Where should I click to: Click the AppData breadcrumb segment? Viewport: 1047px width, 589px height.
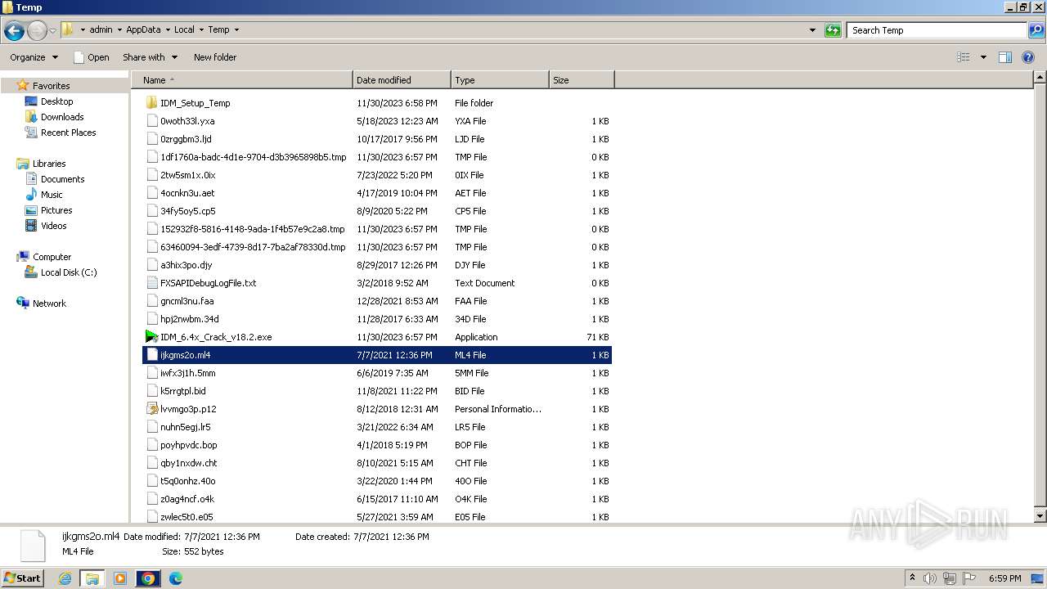(143, 30)
